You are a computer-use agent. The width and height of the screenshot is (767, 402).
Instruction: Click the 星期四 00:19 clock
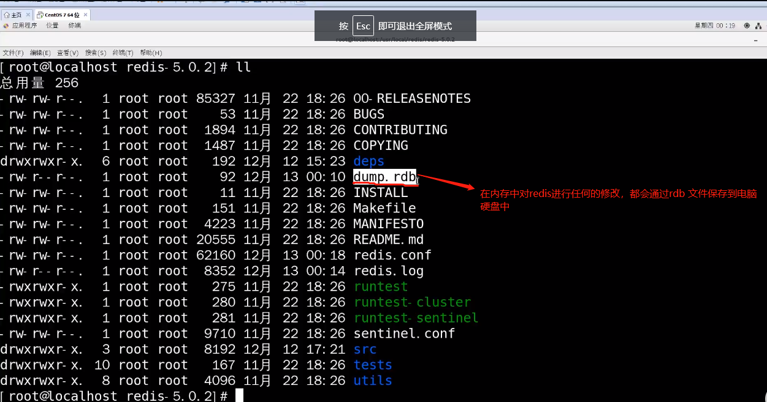tap(714, 26)
